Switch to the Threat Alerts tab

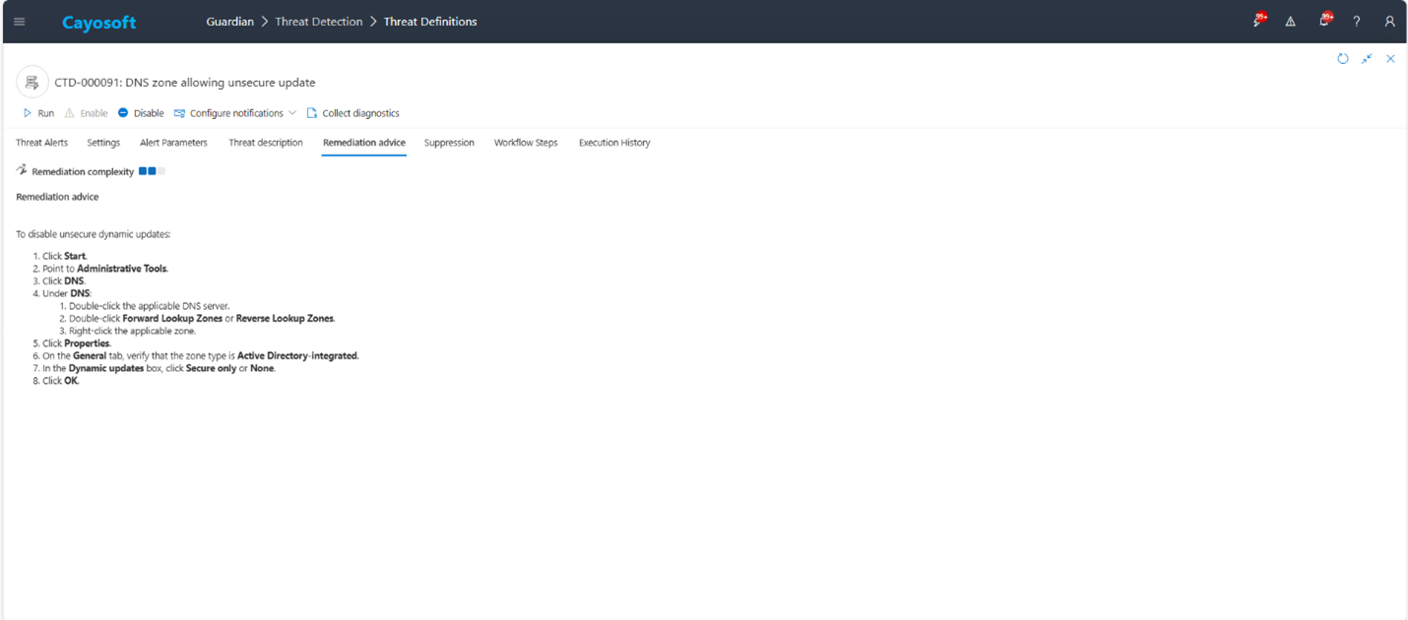click(x=42, y=143)
